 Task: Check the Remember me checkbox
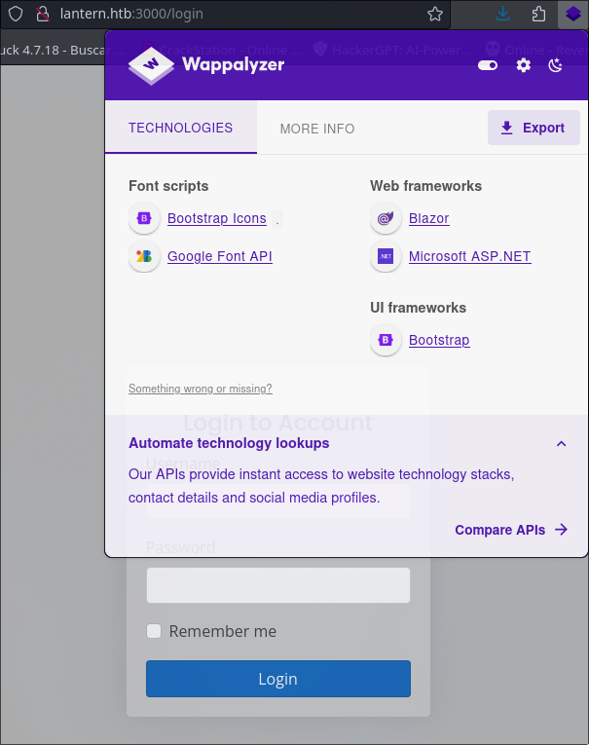(154, 631)
